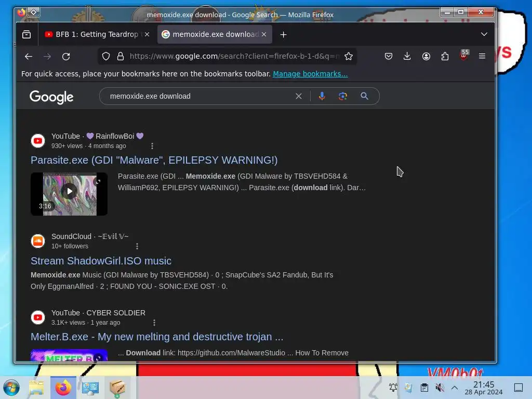The image size is (532, 399).
Task: Open the Windows Start orb menu
Action: pos(11,388)
